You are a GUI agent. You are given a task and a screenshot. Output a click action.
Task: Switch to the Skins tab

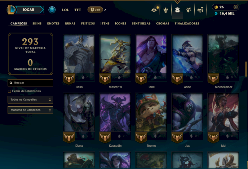[x=37, y=24]
